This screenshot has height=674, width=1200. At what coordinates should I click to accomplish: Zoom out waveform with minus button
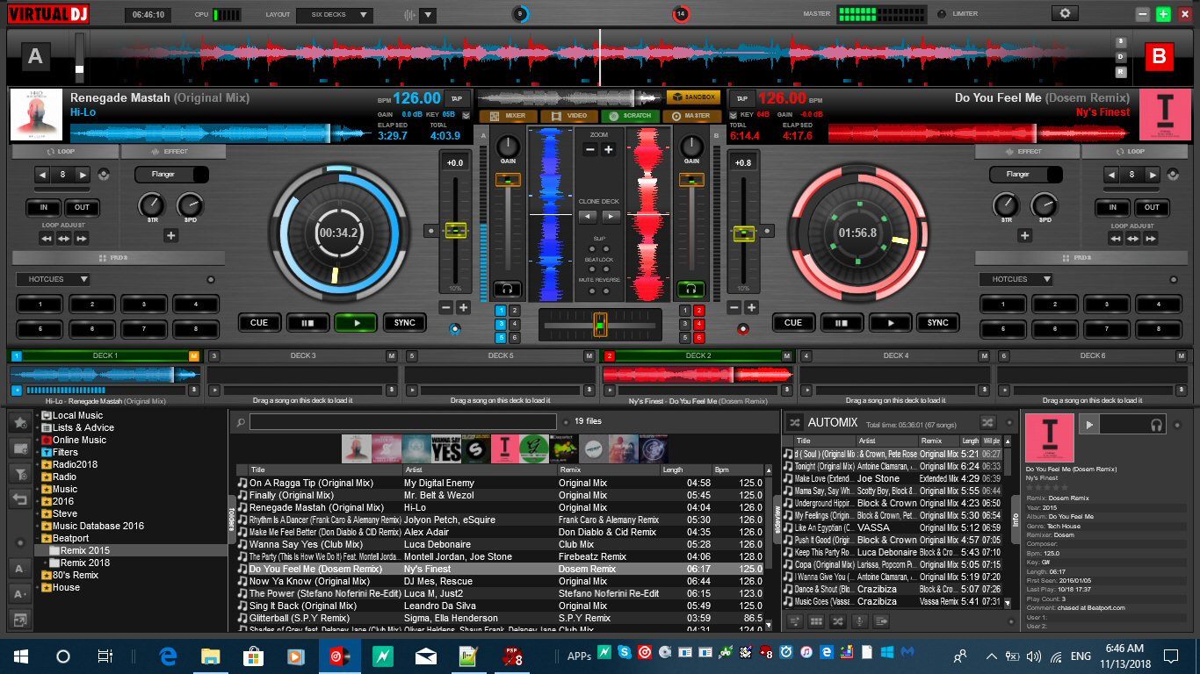click(590, 150)
